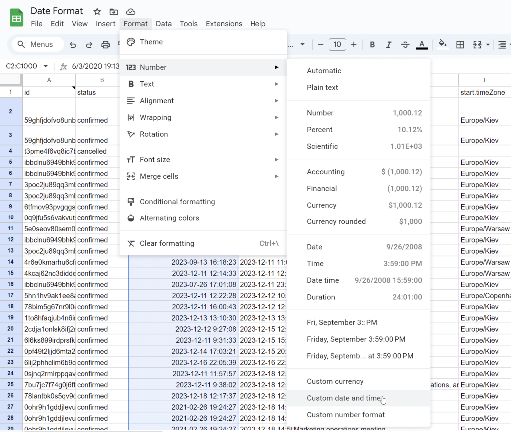
Task: Select column A header
Action: point(49,80)
